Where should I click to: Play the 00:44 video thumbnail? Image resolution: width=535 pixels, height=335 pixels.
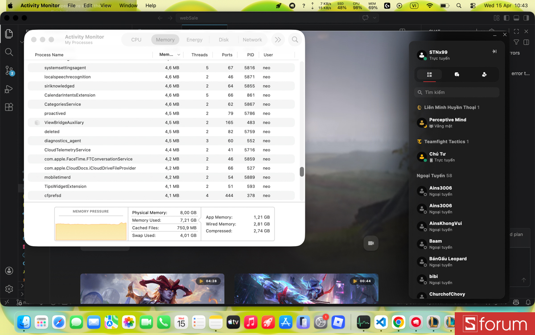tap(306, 289)
